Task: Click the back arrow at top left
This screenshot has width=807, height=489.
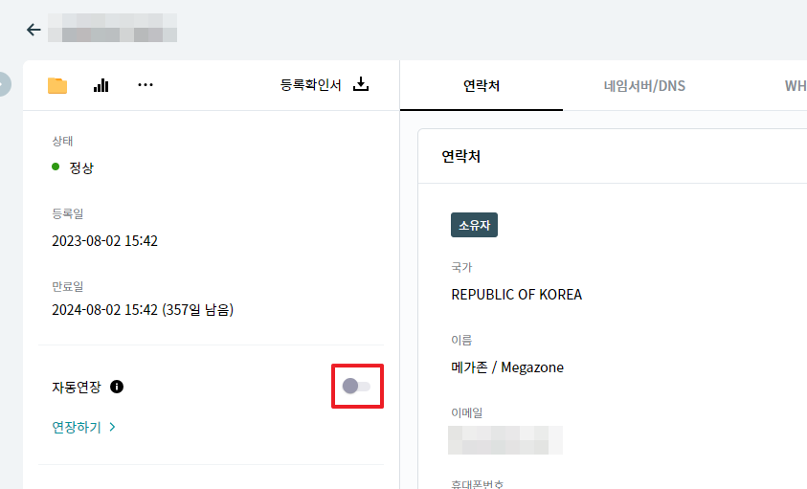Action: coord(34,30)
